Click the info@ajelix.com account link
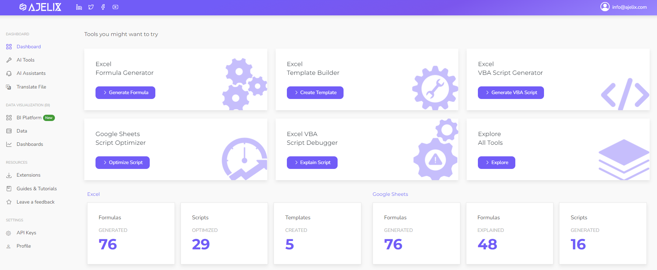The image size is (657, 270). point(629,7)
